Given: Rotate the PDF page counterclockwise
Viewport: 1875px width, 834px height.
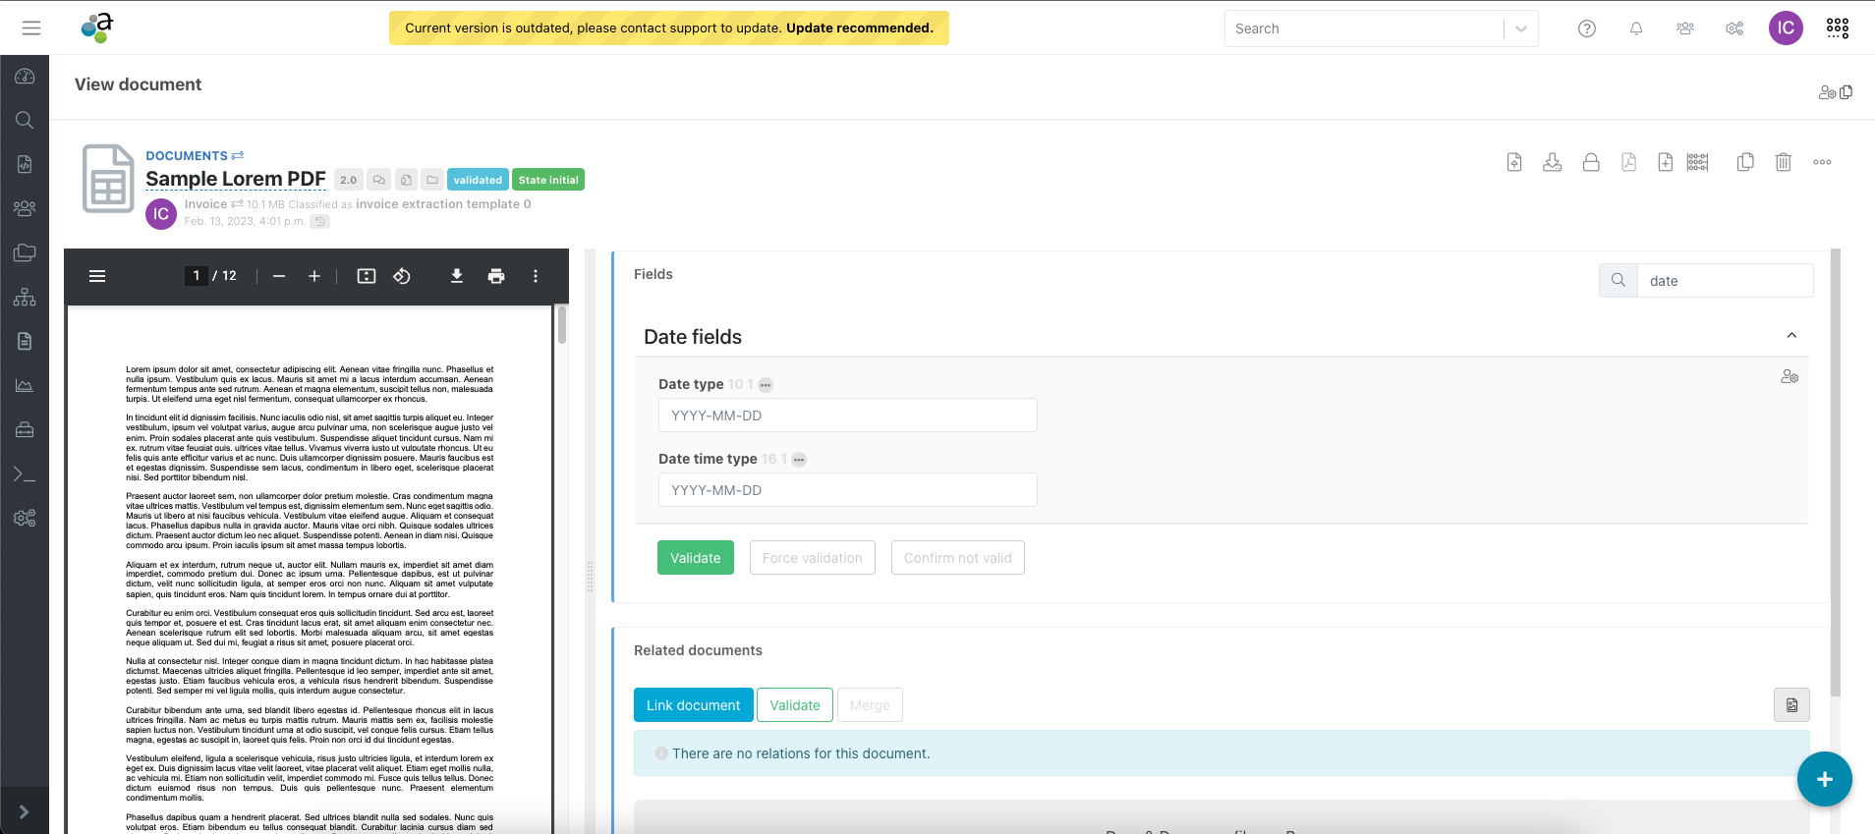Looking at the screenshot, I should (x=402, y=276).
